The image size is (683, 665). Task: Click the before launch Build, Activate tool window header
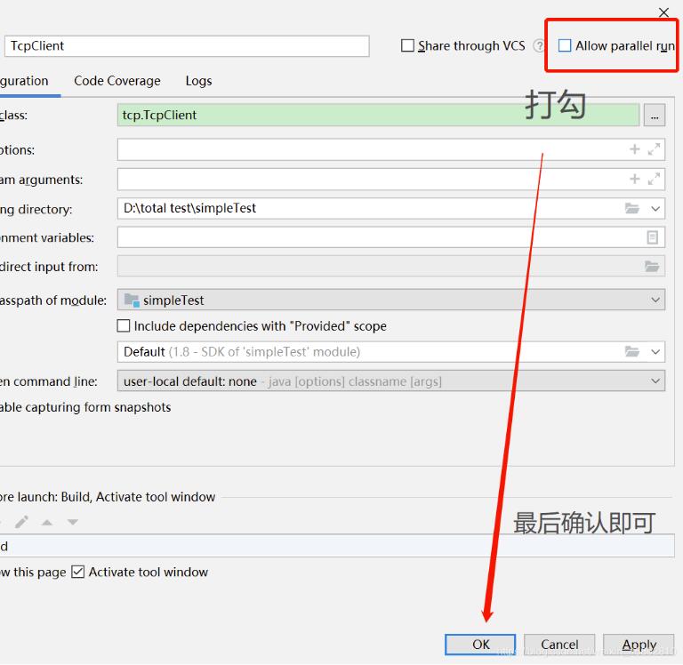[x=108, y=497]
